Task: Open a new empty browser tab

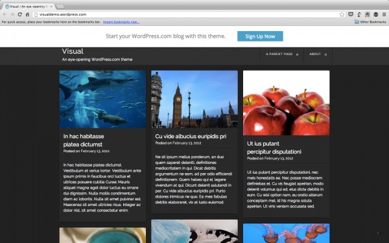Action: (x=60, y=6)
